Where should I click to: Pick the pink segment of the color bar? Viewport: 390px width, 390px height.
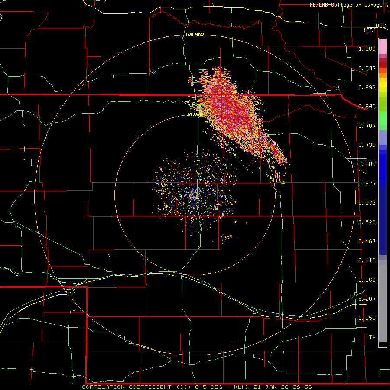pyautogui.click(x=383, y=46)
